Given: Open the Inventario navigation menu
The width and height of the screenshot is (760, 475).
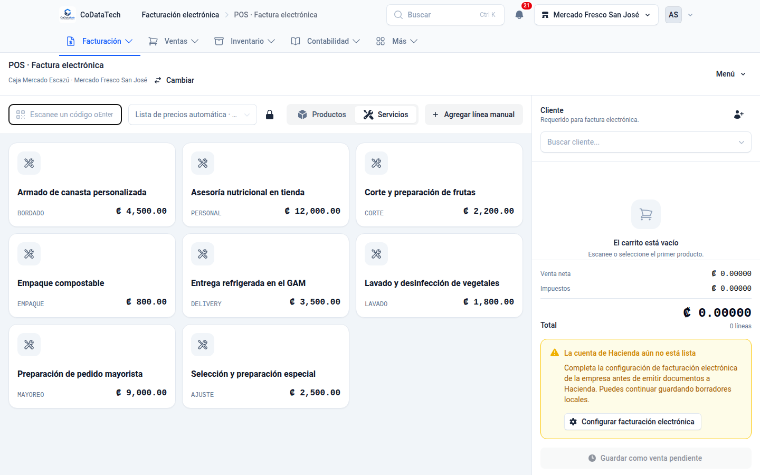Looking at the screenshot, I should (245, 41).
